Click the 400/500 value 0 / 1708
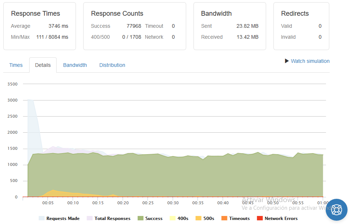Screen dimensions: 349x224 coord(131,37)
